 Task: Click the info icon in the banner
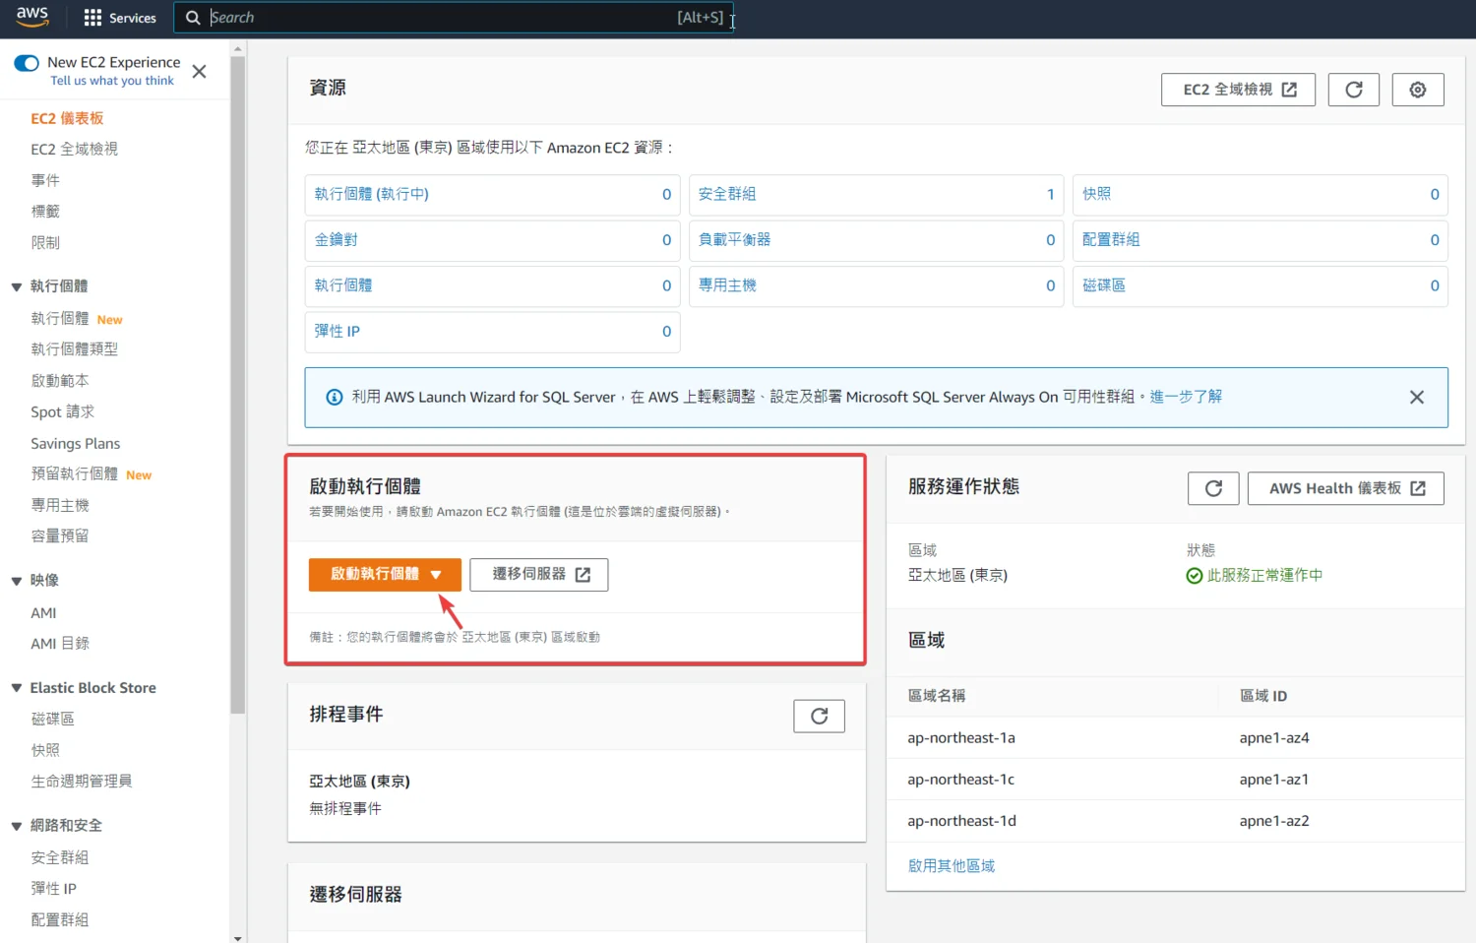[335, 398]
